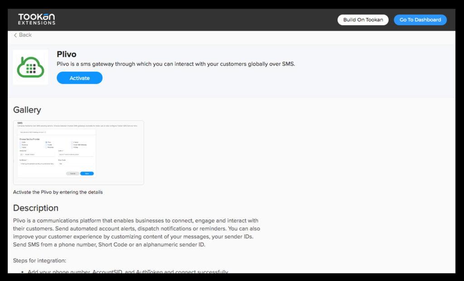Click the caption 'Activate the Plivo by entering the details'
Screen dimensions: 464x281
[x=58, y=192]
